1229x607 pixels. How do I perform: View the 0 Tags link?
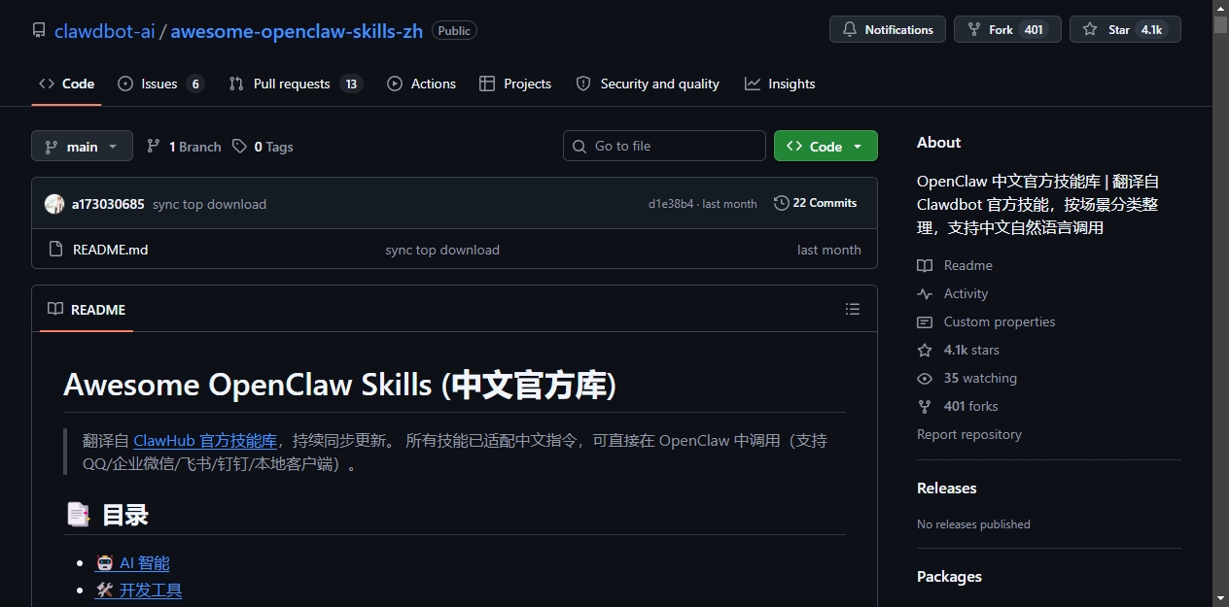click(263, 147)
